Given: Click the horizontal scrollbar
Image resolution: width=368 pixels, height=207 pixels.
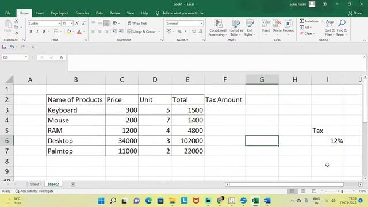Looking at the screenshot, I should tap(286, 185).
